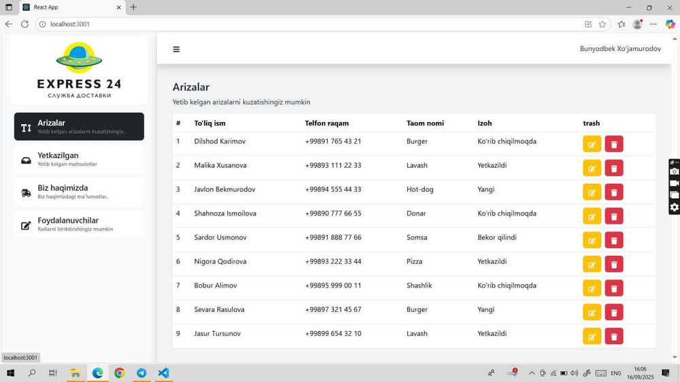Image resolution: width=680 pixels, height=382 pixels.
Task: Open a new browser tab
Action: pos(133,7)
